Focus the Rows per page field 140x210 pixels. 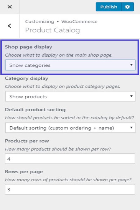(x=70, y=189)
